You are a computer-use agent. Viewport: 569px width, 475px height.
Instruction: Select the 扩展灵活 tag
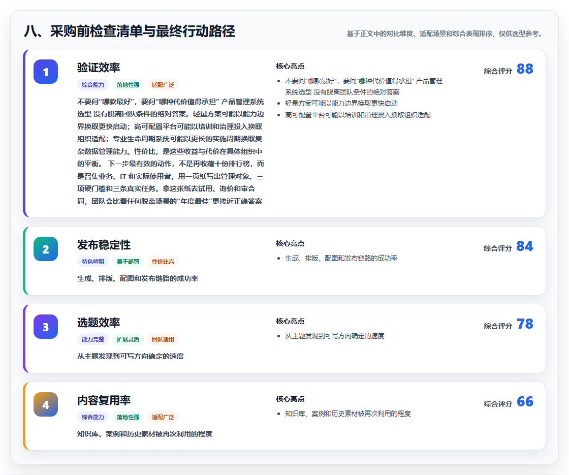coord(128,339)
